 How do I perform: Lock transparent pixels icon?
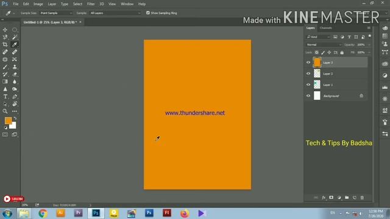(x=317, y=53)
